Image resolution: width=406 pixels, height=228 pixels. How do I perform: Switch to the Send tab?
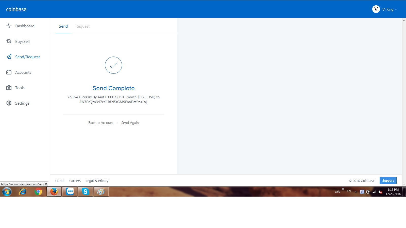click(63, 26)
